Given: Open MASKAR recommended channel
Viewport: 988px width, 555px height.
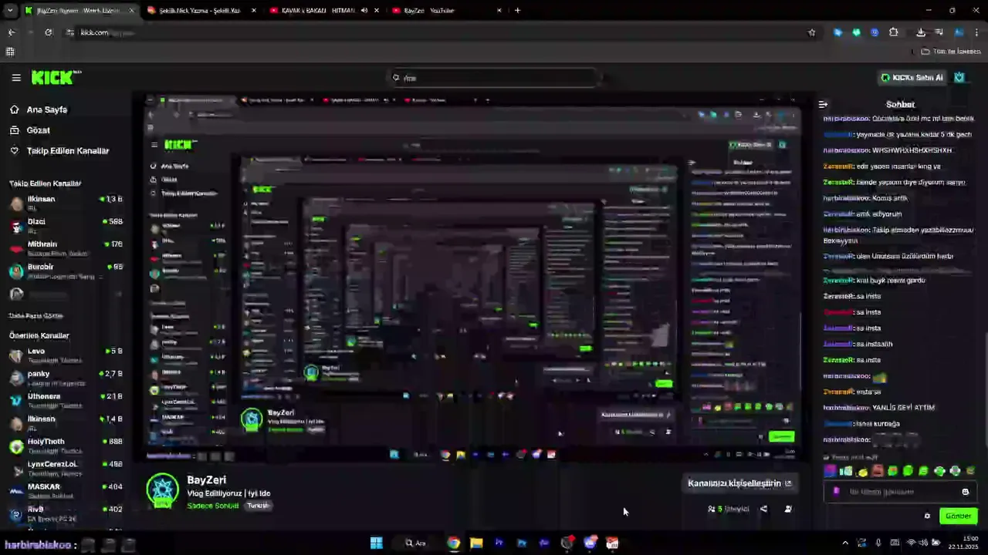Looking at the screenshot, I should click(x=66, y=491).
